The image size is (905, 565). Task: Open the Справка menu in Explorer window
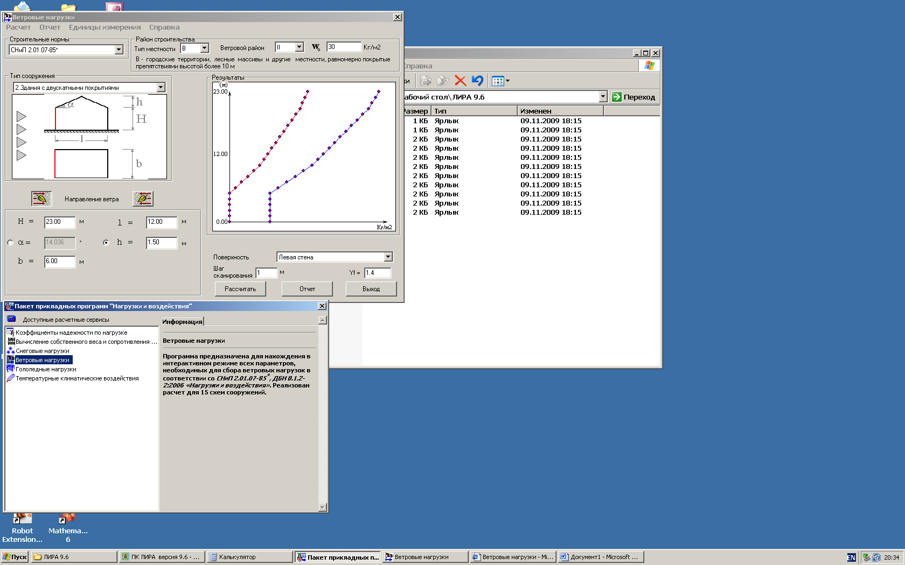[x=418, y=66]
